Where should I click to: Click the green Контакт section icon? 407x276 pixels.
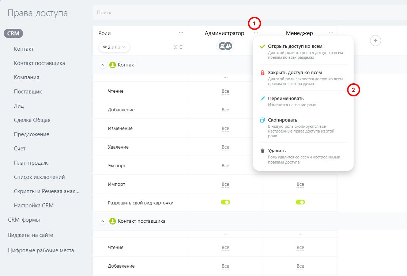113,65
